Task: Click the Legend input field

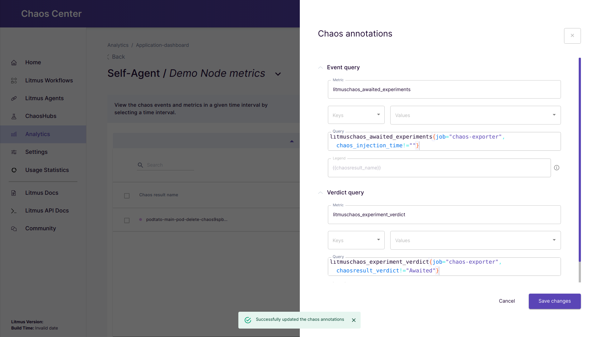Action: [x=439, y=168]
